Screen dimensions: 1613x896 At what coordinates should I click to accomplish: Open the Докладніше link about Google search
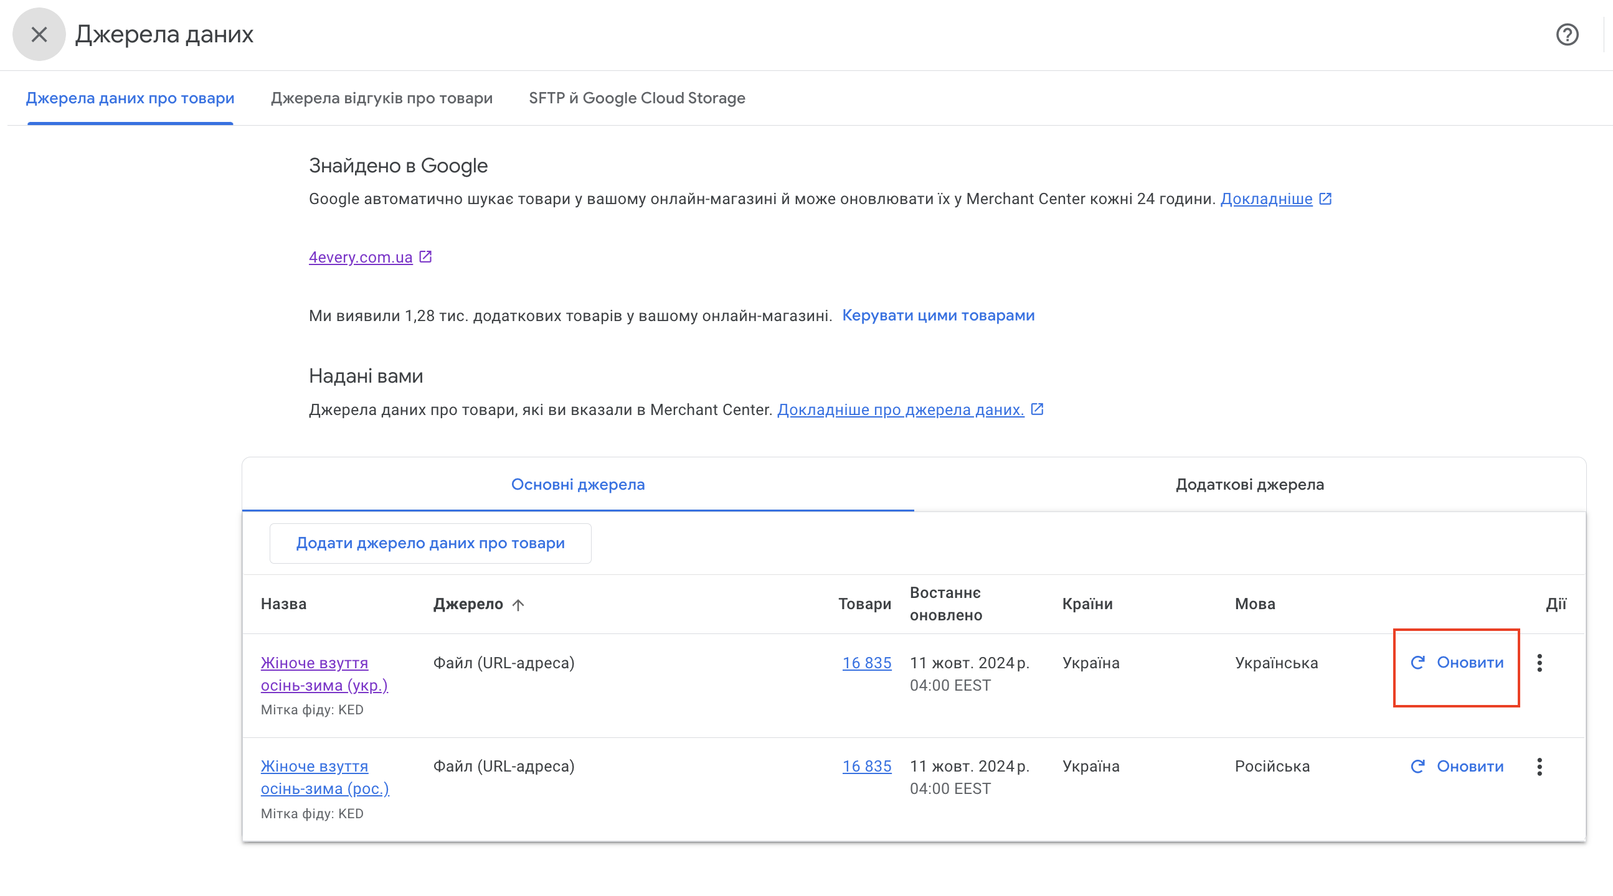1266,199
